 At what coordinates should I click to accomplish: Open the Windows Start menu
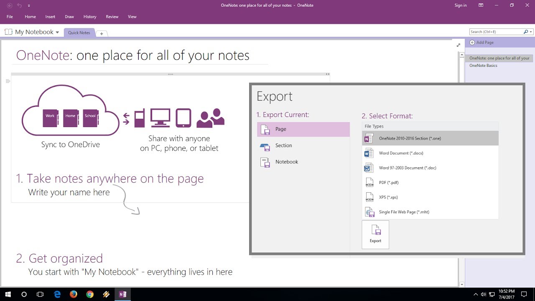point(8,294)
